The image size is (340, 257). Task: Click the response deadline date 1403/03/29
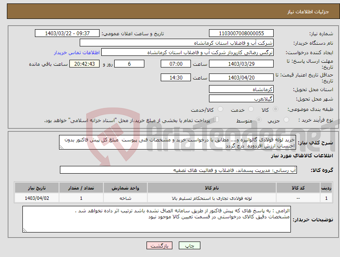[241, 64]
